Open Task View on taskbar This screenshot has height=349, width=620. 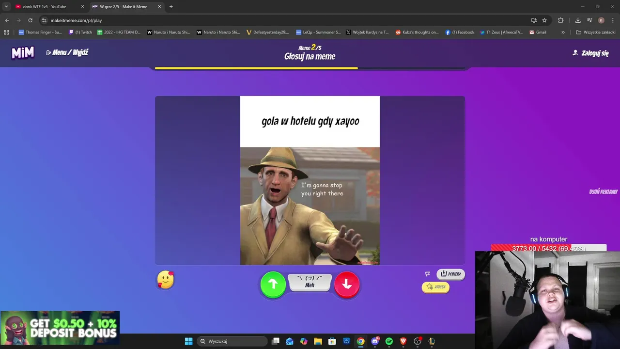point(276,341)
